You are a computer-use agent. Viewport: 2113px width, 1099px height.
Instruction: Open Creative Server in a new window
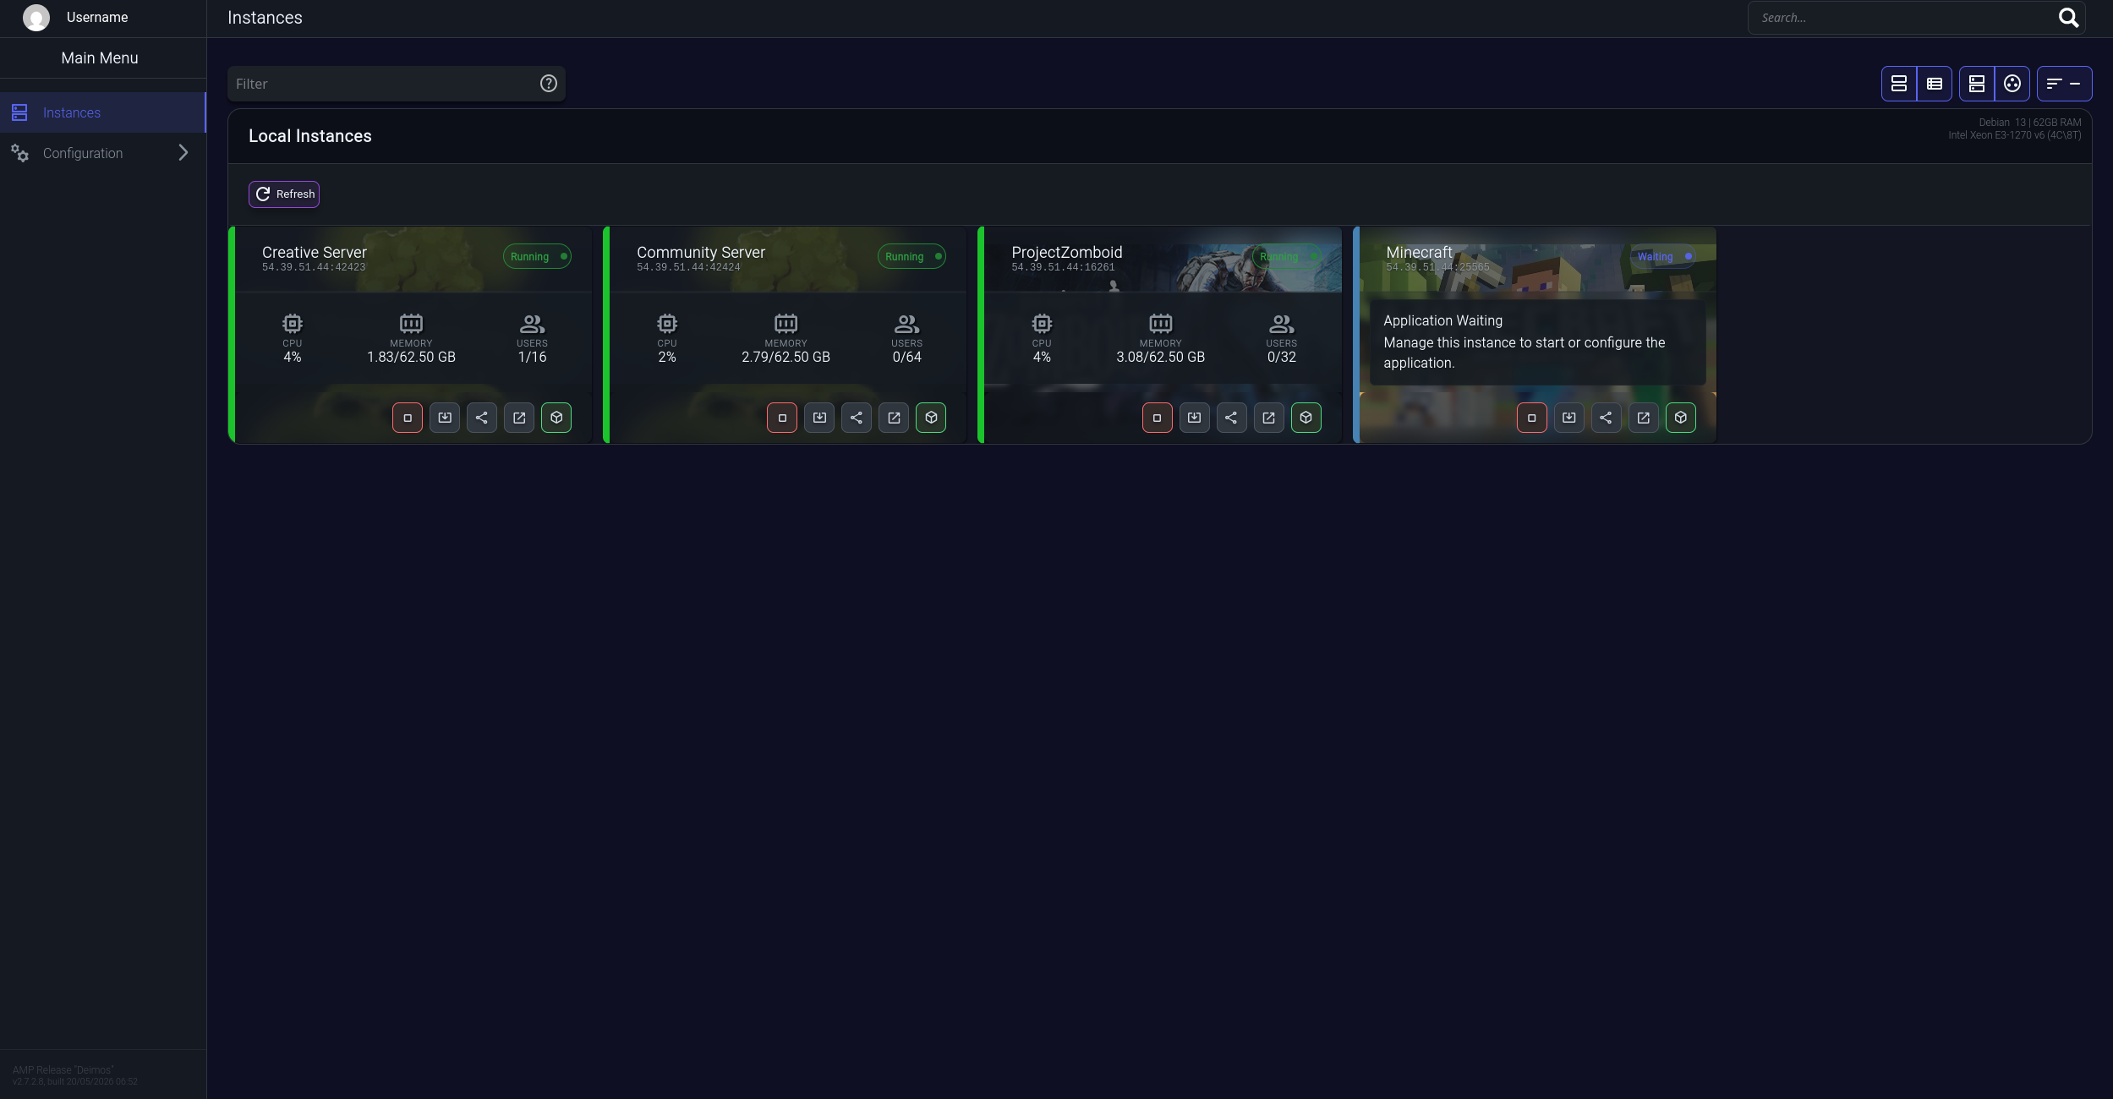(x=519, y=418)
